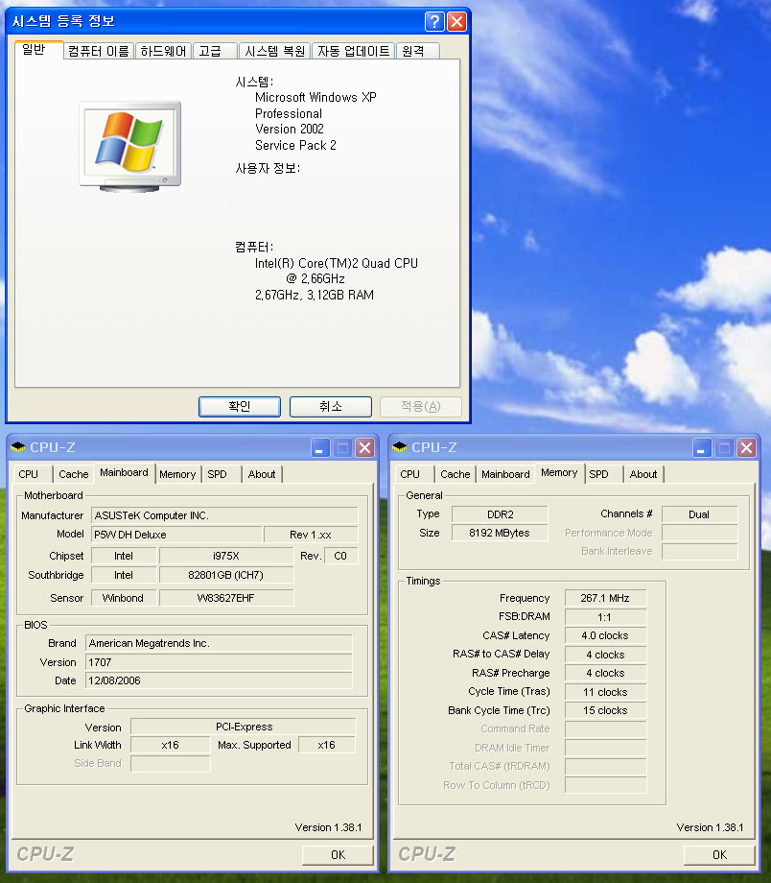Open the 하드웨어 tab
771x883 pixels.
pyautogui.click(x=163, y=51)
